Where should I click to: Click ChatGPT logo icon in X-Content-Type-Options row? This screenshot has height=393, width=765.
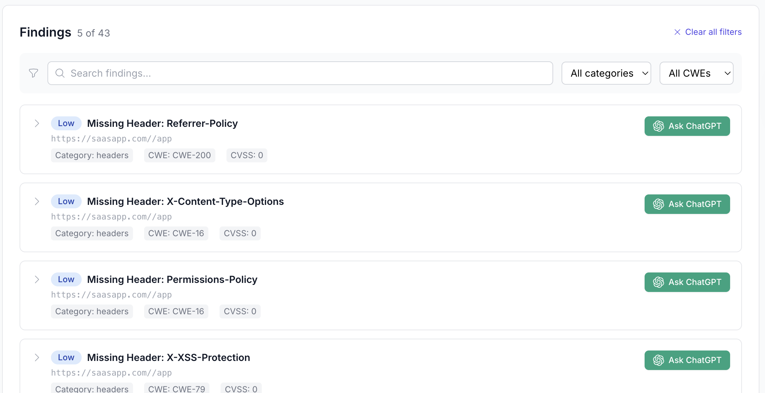coord(659,204)
